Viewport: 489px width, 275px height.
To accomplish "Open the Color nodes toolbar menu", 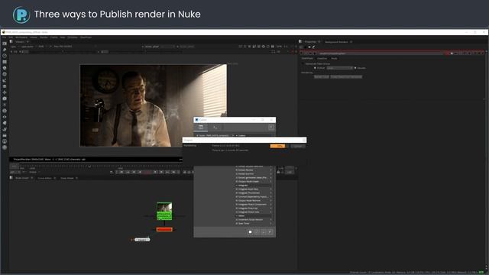I will click(5, 68).
